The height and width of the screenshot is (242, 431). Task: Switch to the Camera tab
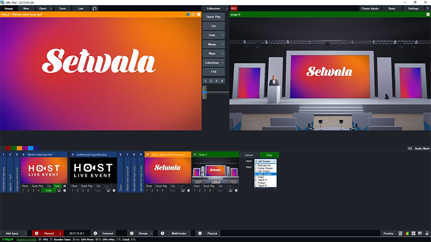coord(249,155)
